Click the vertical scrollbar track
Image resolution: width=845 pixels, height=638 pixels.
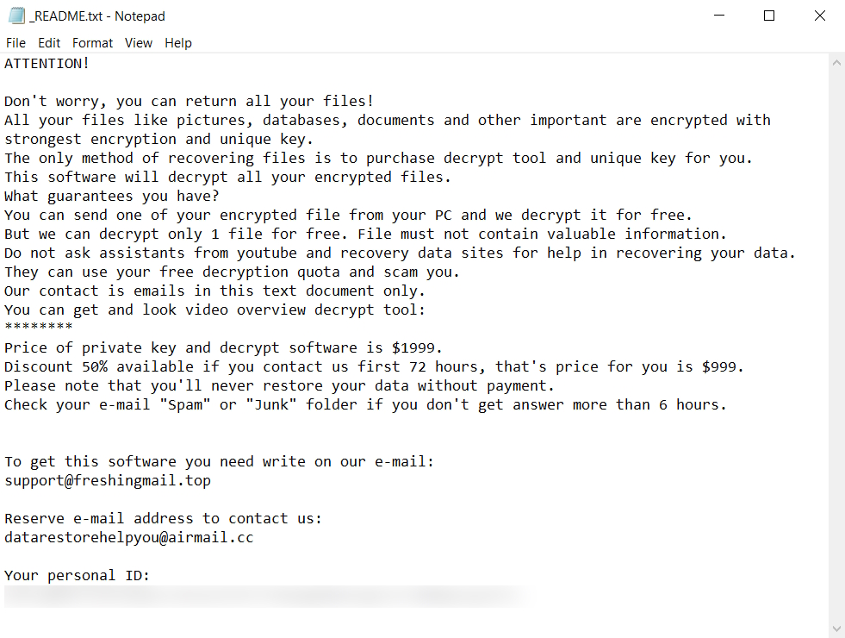click(836, 345)
